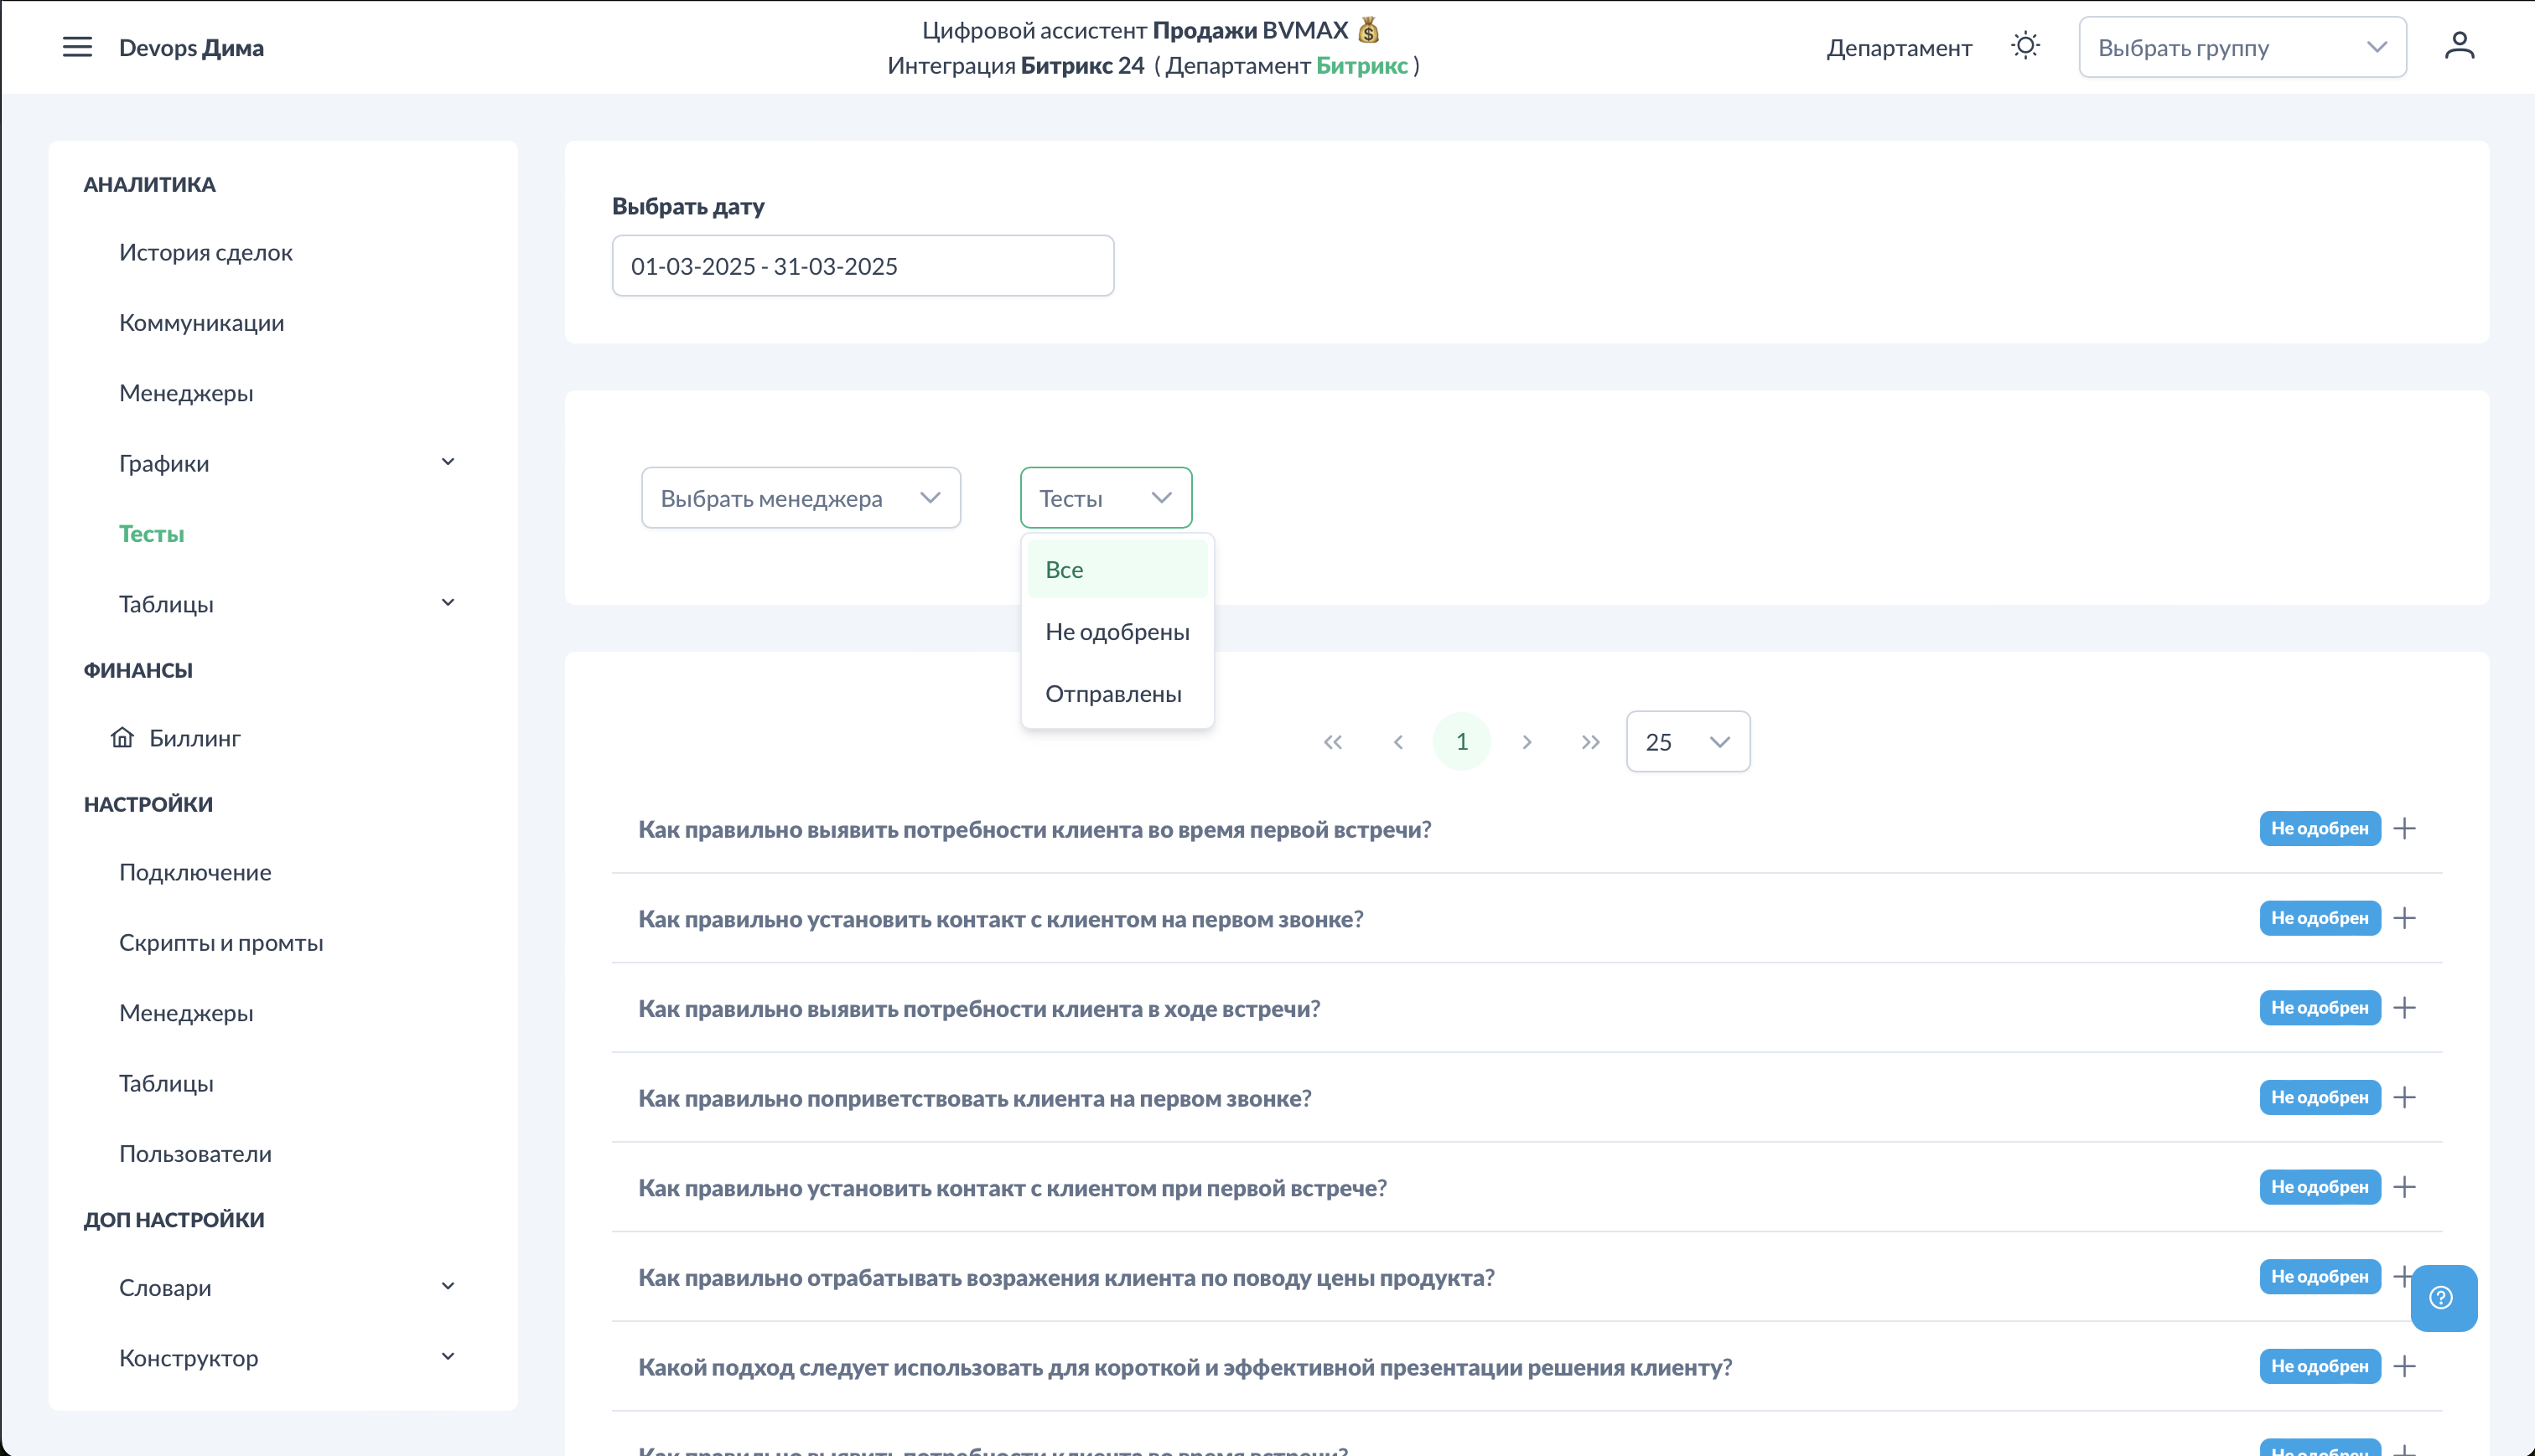Select the Отправлены option
The height and width of the screenshot is (1456, 2535).
pyautogui.click(x=1112, y=694)
